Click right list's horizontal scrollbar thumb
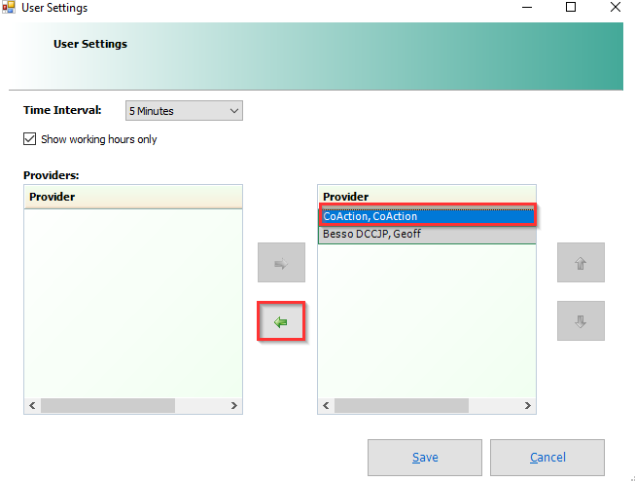 [x=402, y=405]
